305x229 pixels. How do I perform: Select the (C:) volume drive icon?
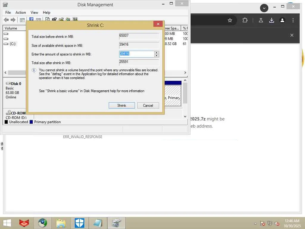pyautogui.click(x=6, y=44)
